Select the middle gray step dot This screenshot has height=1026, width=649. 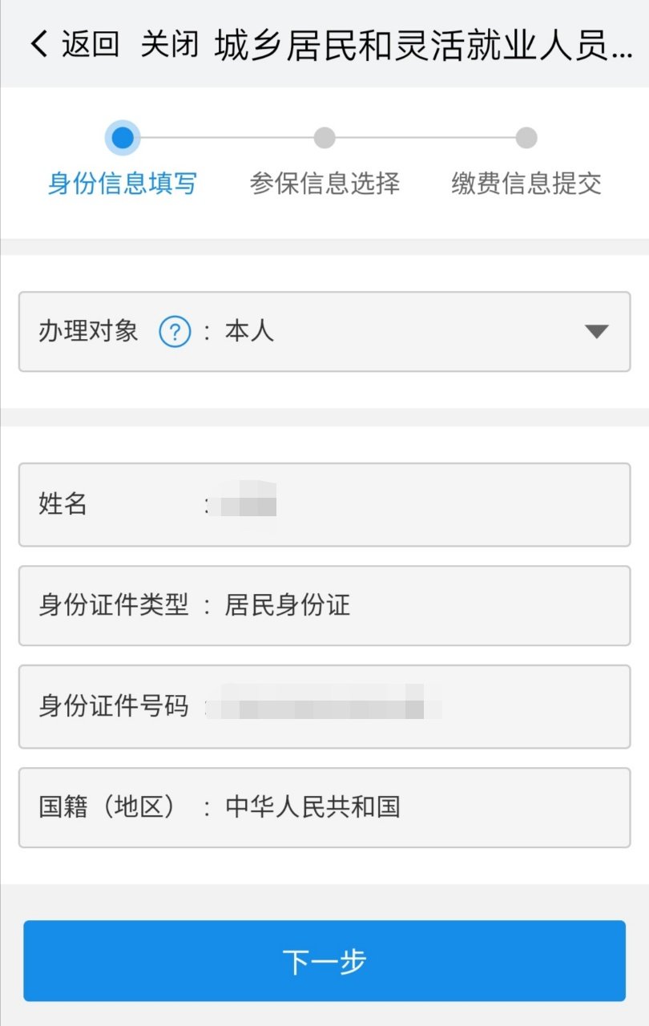pos(324,138)
